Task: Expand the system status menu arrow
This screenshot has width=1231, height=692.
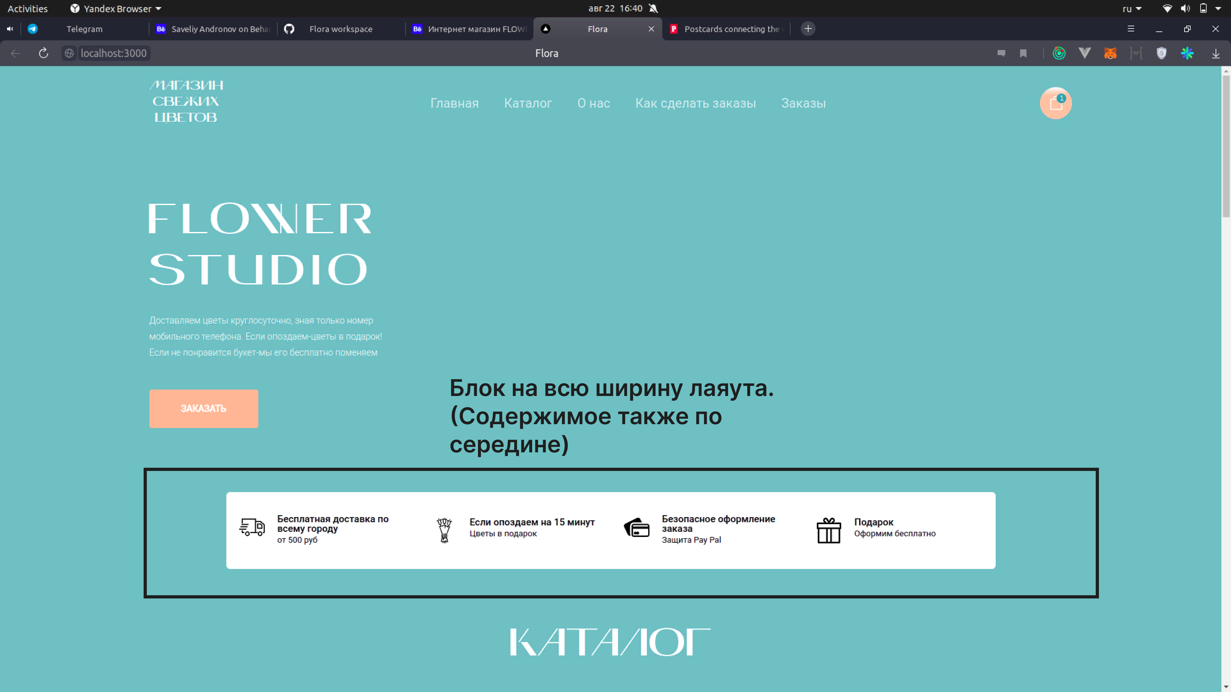Action: (x=1218, y=9)
